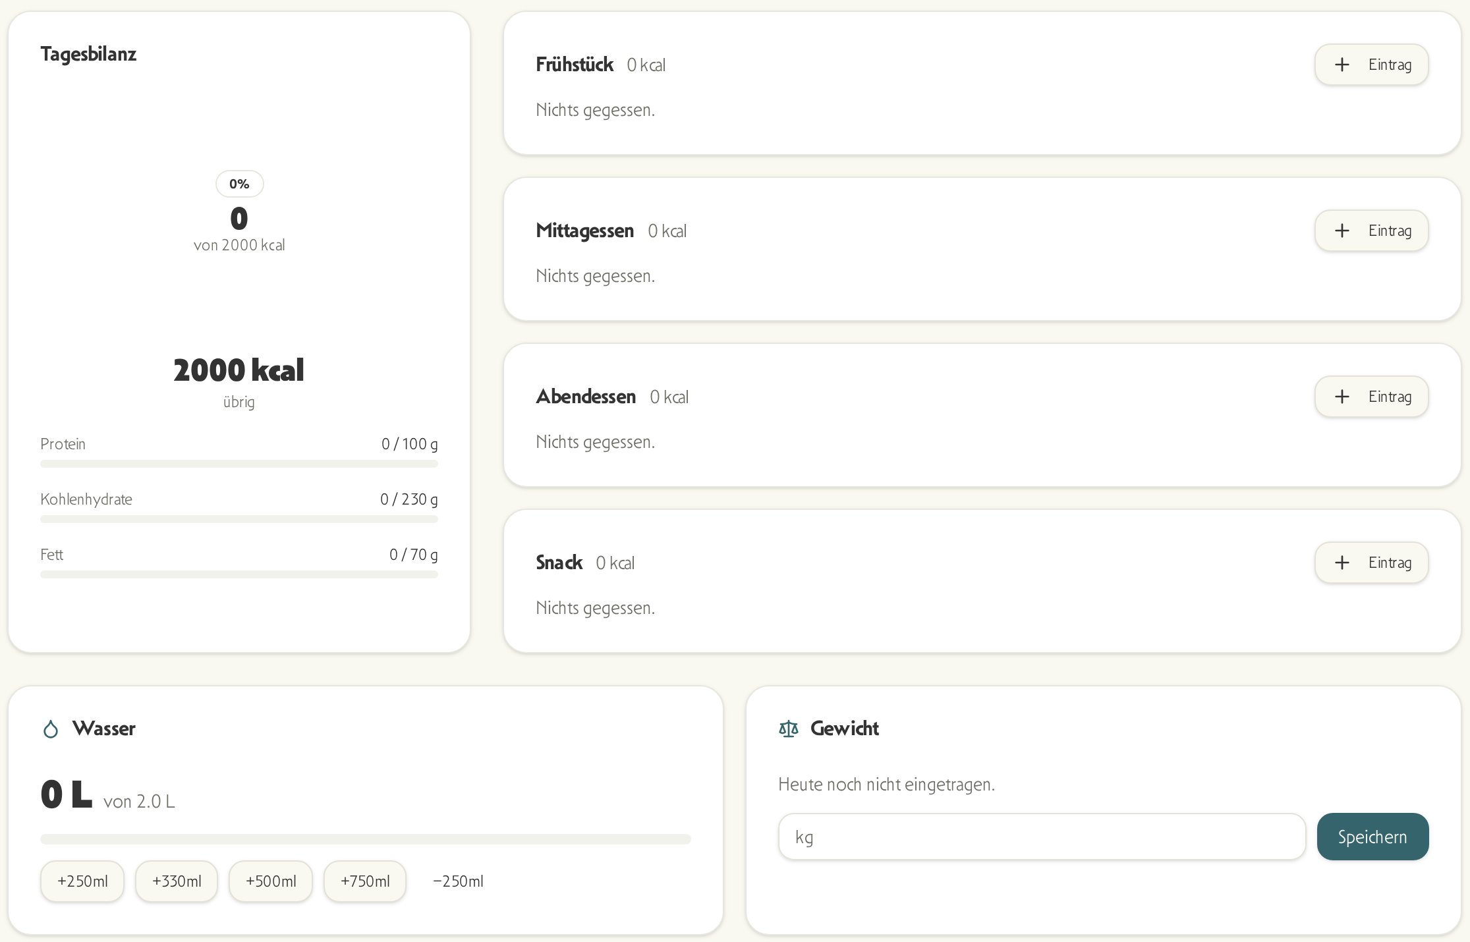
Task: Save weight with the Speichern button
Action: (1372, 837)
